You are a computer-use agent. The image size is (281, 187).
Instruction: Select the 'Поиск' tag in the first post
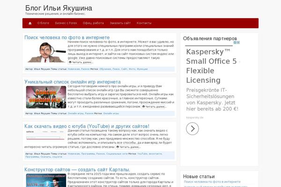[x=116, y=69]
